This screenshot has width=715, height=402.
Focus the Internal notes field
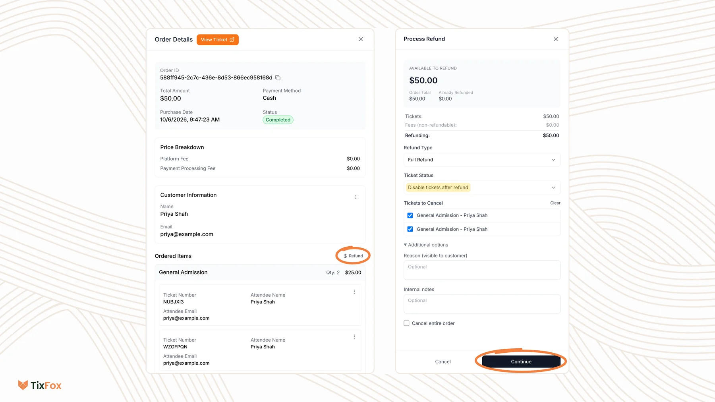pyautogui.click(x=482, y=304)
